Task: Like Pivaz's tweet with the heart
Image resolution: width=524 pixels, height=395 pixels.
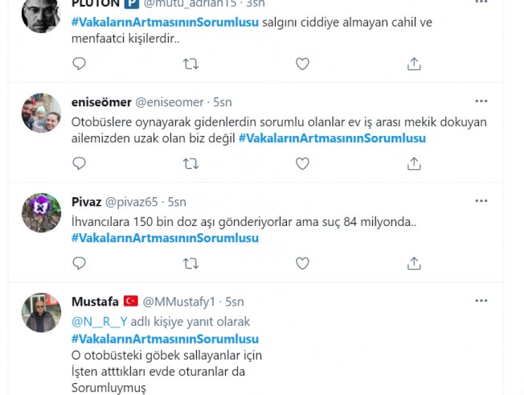Action: (x=302, y=263)
